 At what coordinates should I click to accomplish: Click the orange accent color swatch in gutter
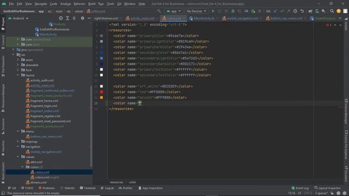coord(101,97)
